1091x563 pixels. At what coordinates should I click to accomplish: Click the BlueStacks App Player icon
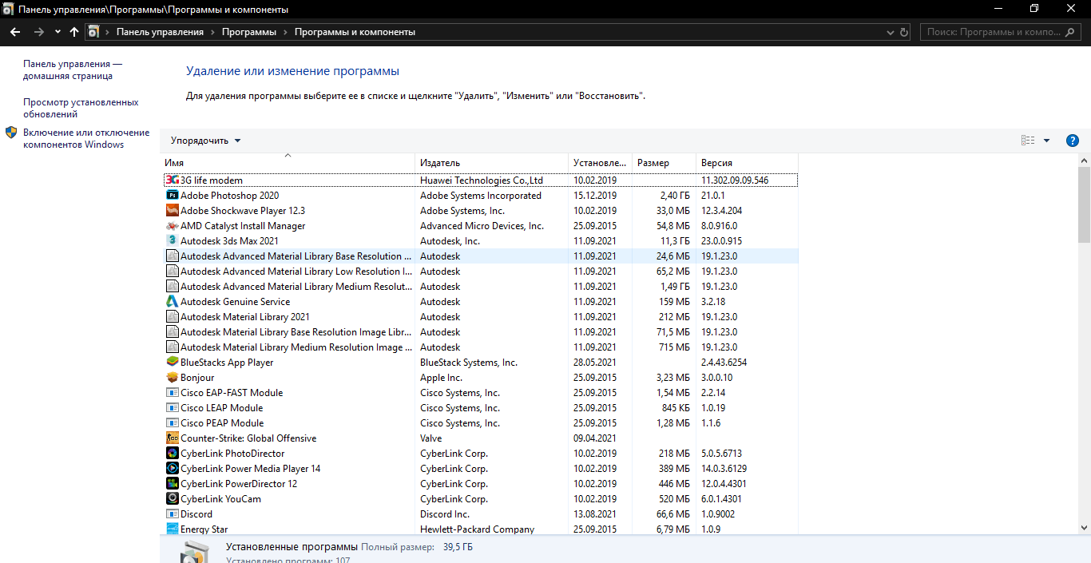click(x=172, y=363)
